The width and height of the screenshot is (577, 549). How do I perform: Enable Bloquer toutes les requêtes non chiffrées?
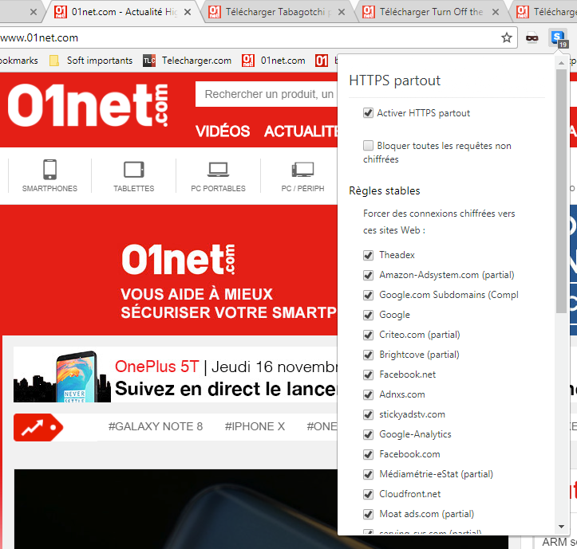368,146
